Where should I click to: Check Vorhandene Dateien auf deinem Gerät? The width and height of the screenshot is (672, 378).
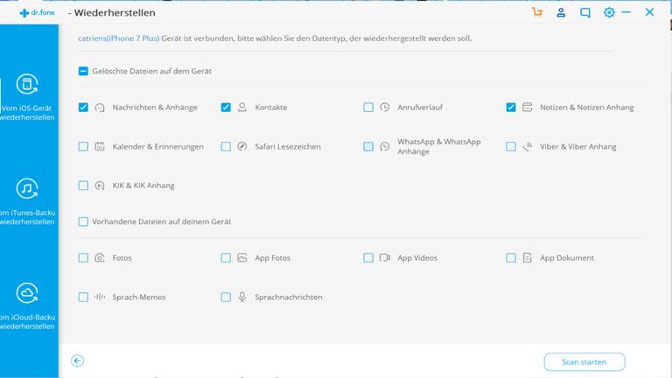click(83, 221)
